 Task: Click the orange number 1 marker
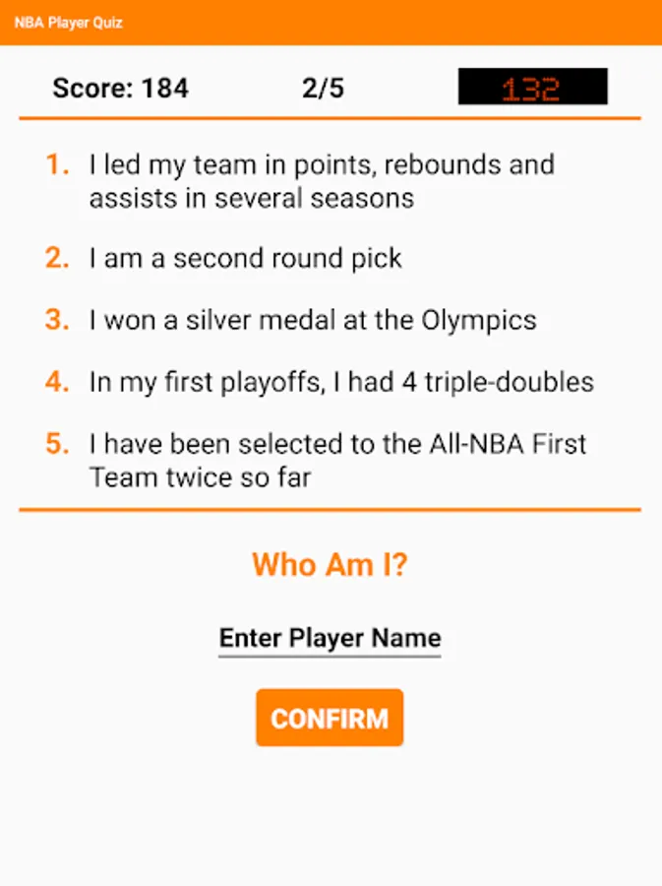point(57,164)
